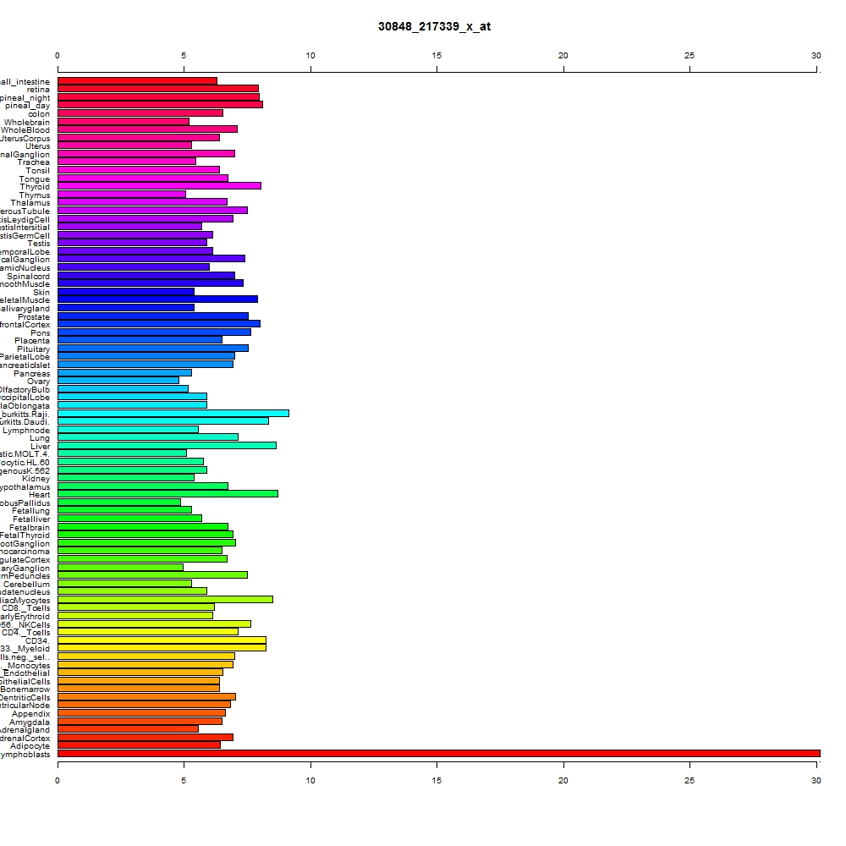Image resolution: width=846 pixels, height=846 pixels.
Task: Select the green Heart bar
Action: 168,494
